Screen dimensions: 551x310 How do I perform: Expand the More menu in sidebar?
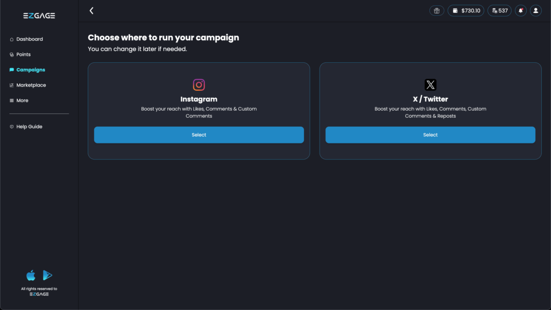coord(22,100)
